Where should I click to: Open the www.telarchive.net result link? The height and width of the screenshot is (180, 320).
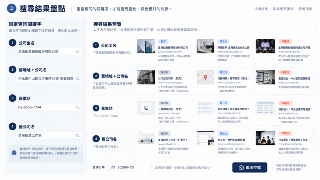pos(169,113)
